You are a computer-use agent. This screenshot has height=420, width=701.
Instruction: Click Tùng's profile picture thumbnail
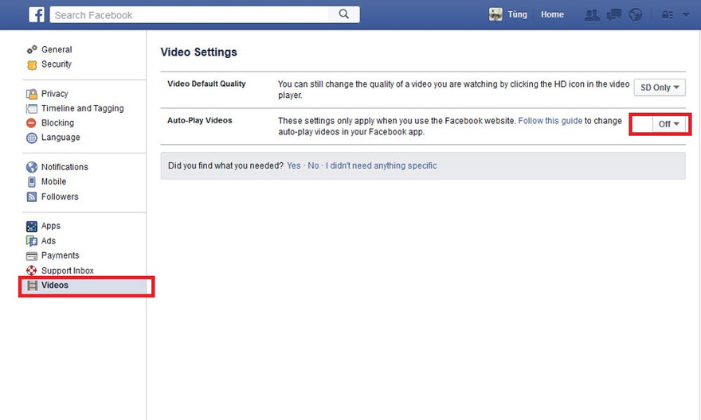(495, 14)
